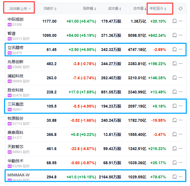Image resolution: width=190 pixels, height=186 pixels.
Task: Sort by 成交量 column
Action: pyautogui.click(x=115, y=8)
